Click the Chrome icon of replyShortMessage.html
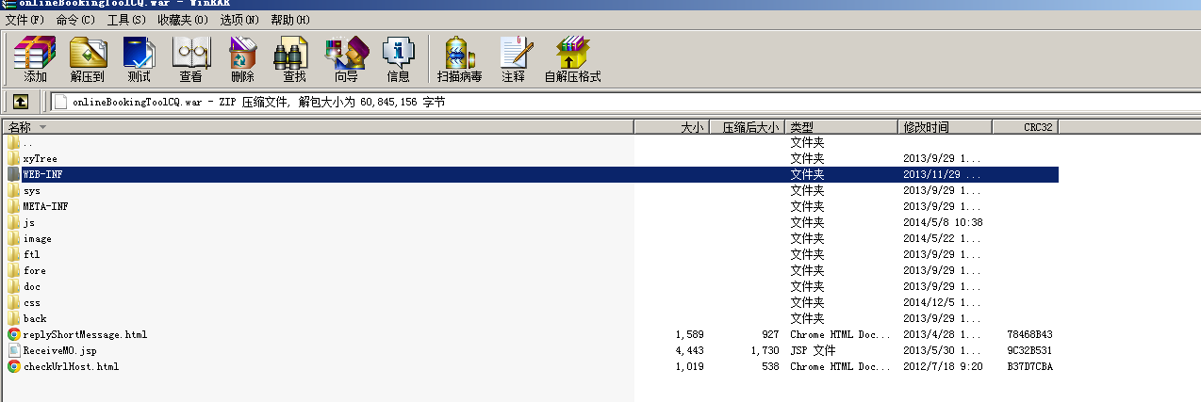The height and width of the screenshot is (402, 1201). click(x=13, y=334)
